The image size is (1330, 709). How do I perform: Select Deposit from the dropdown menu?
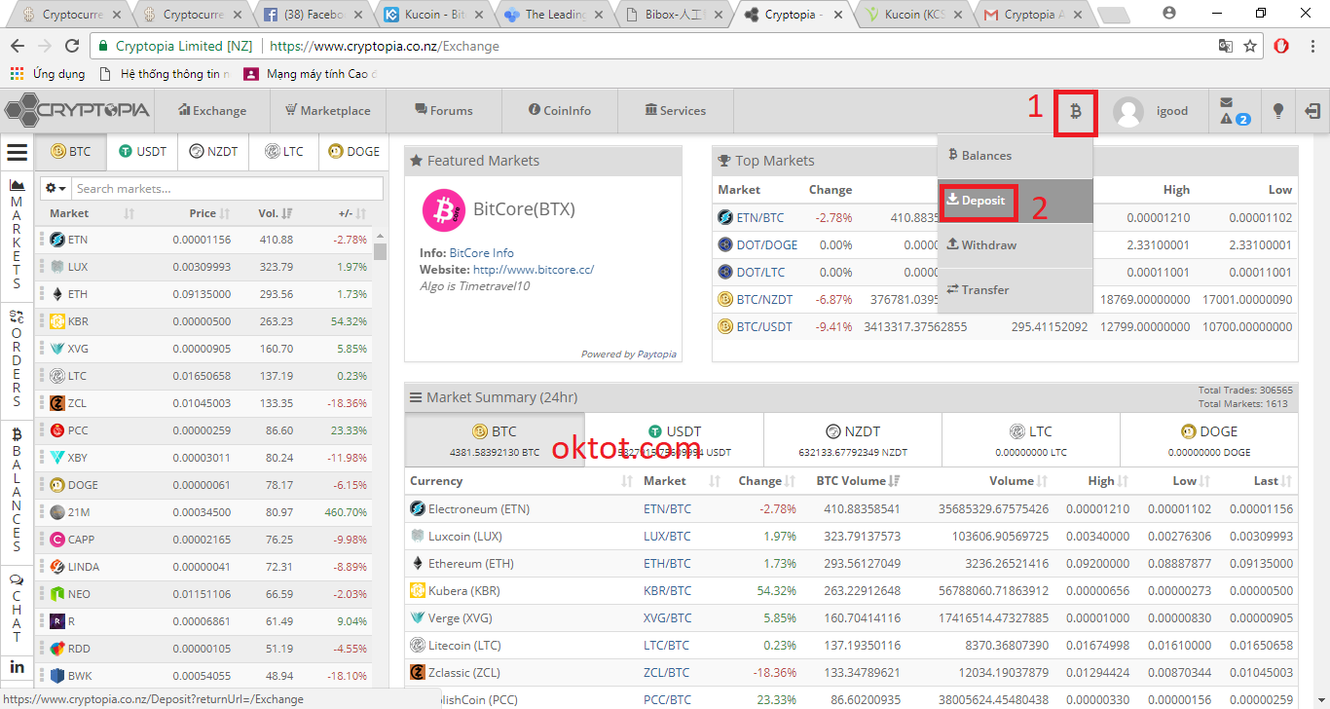(979, 201)
